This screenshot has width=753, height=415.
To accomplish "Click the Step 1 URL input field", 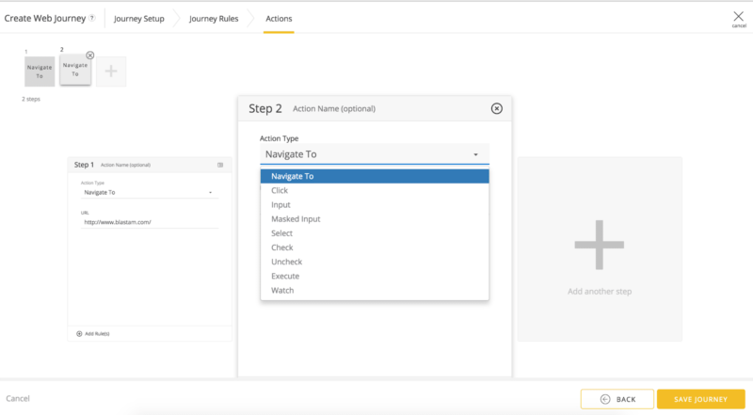I will coord(149,222).
